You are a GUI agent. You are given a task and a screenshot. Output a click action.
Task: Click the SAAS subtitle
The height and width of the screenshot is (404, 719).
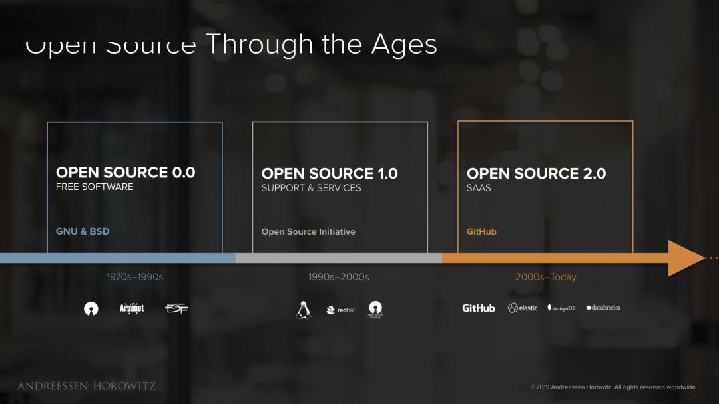point(479,187)
